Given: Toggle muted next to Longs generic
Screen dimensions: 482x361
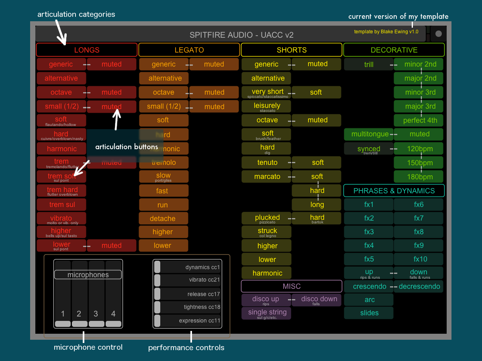Looking at the screenshot, I should click(x=112, y=64).
